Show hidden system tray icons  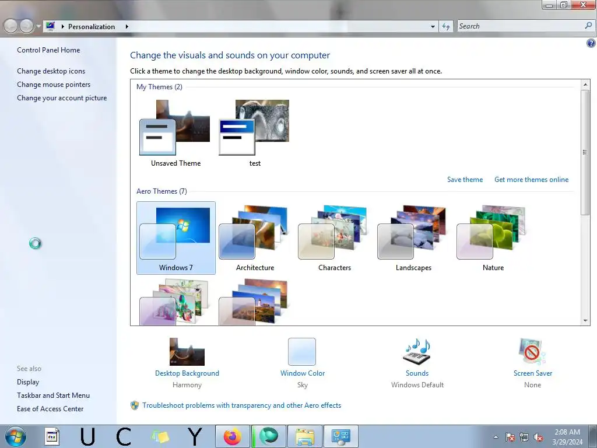tap(496, 437)
